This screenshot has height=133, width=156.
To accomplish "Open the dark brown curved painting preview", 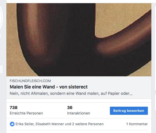I will [79, 40].
